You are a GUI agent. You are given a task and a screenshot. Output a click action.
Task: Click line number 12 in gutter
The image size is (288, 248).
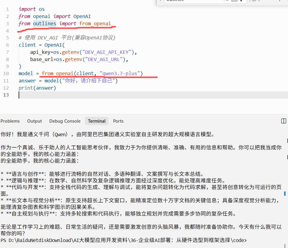point(6,88)
